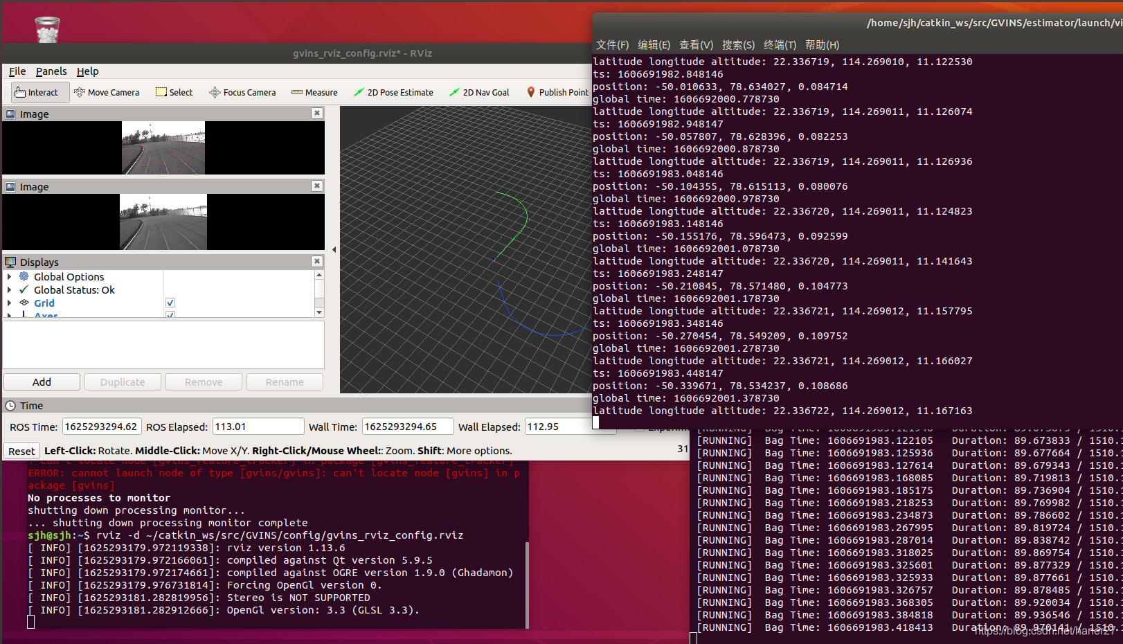
Task: Close the second Image panel
Action: click(317, 186)
